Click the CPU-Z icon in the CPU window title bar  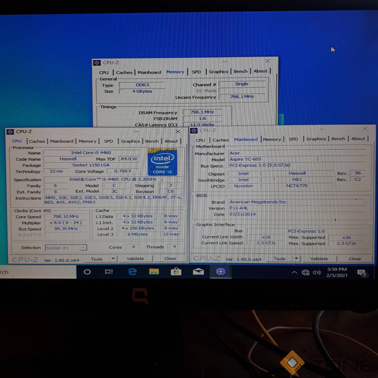10,132
